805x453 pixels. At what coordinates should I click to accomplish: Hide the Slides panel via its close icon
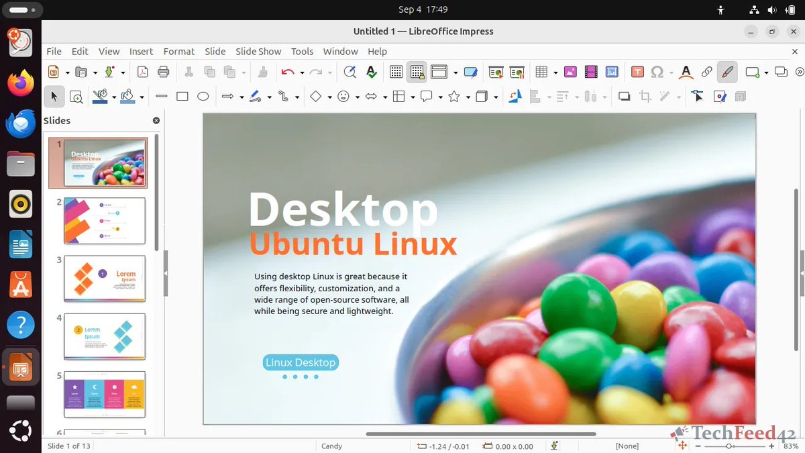[156, 120]
